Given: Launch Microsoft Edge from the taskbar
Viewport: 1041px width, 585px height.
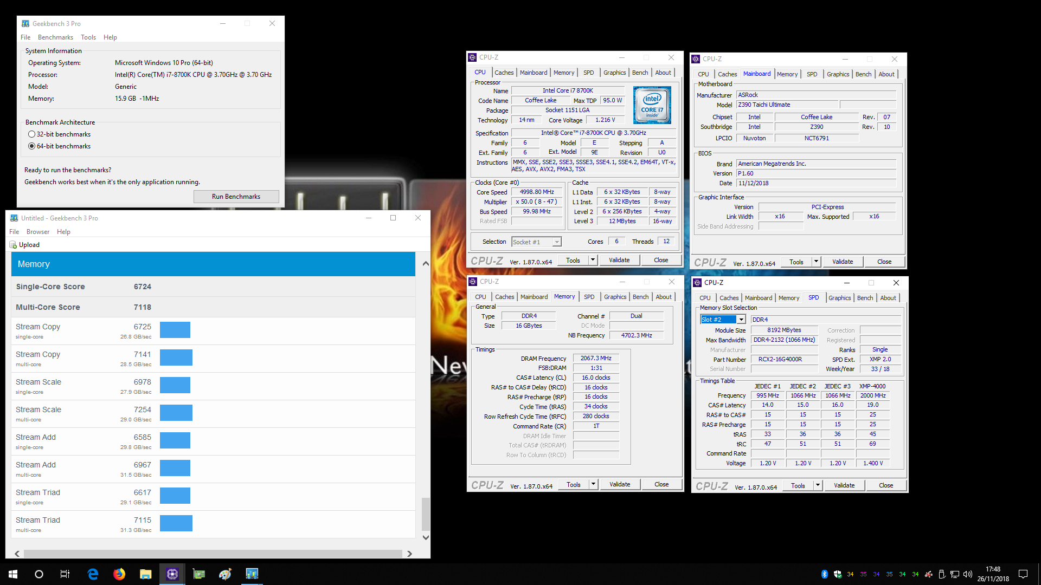Looking at the screenshot, I should pos(93,574).
